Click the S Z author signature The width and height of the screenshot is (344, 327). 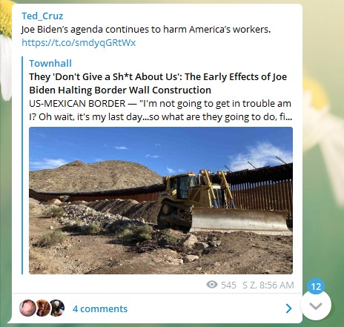coord(250,285)
